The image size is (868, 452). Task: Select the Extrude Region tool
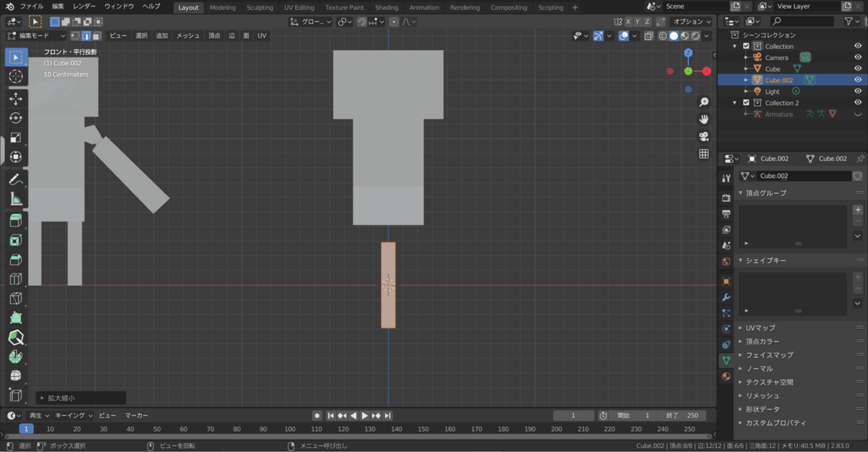(x=16, y=221)
